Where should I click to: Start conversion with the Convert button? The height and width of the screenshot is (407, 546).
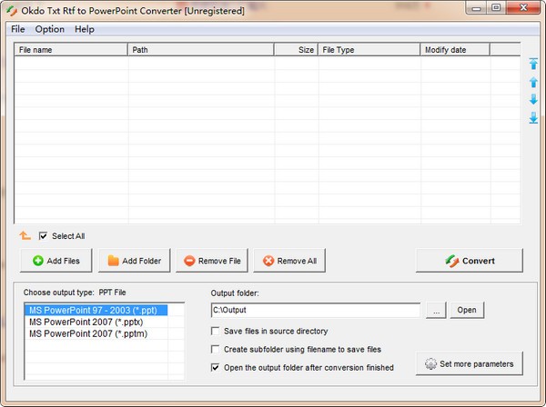pyautogui.click(x=470, y=261)
